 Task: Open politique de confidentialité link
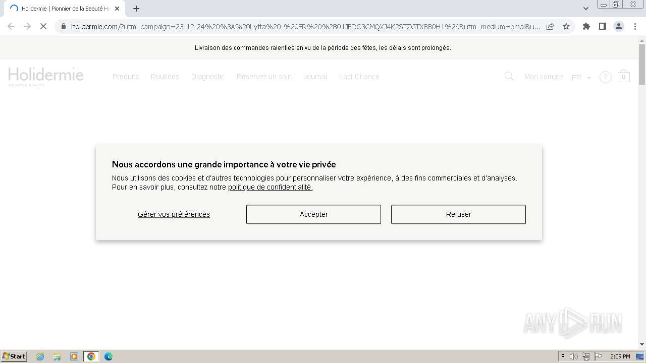270,187
